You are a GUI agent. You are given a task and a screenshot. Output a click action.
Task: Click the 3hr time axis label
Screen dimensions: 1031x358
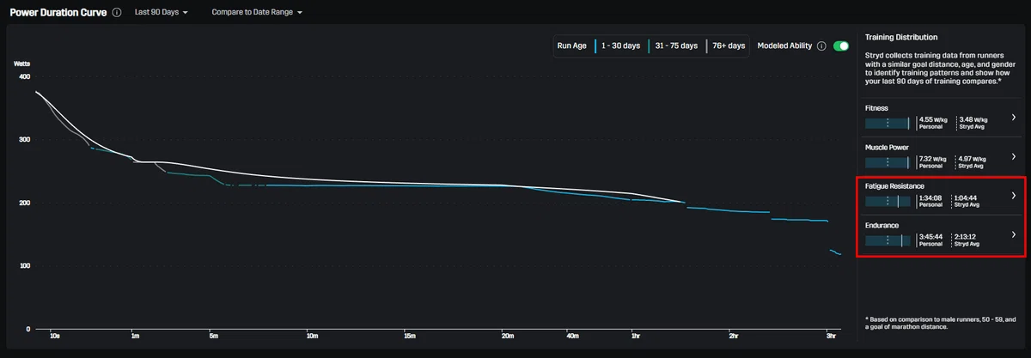pos(832,336)
